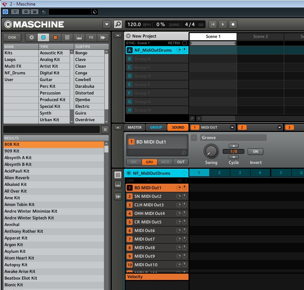Mute group NF_MidiOutDrums power icon
The image size is (304, 290).
184,50
